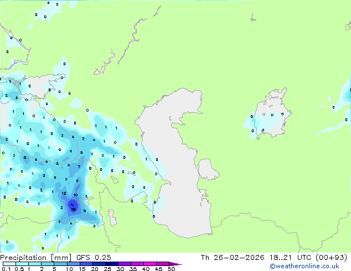Click the 40–45 mm magenta legend swatch
This screenshot has height=271, width=351.
[x=150, y=264]
